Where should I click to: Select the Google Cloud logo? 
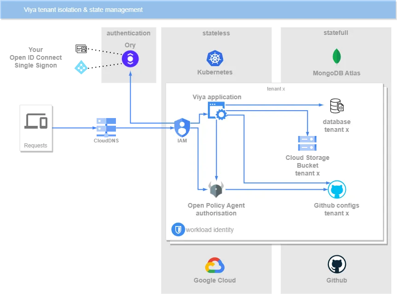coord(214,264)
